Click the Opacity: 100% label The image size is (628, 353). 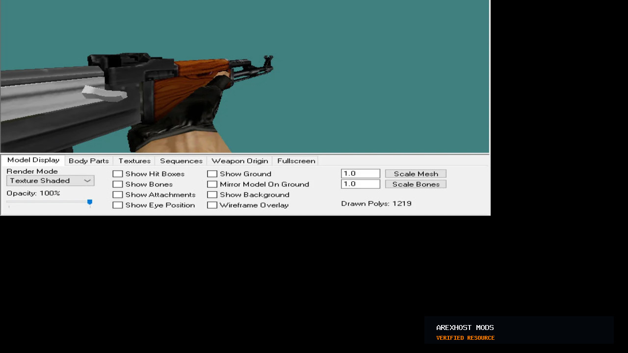33,193
